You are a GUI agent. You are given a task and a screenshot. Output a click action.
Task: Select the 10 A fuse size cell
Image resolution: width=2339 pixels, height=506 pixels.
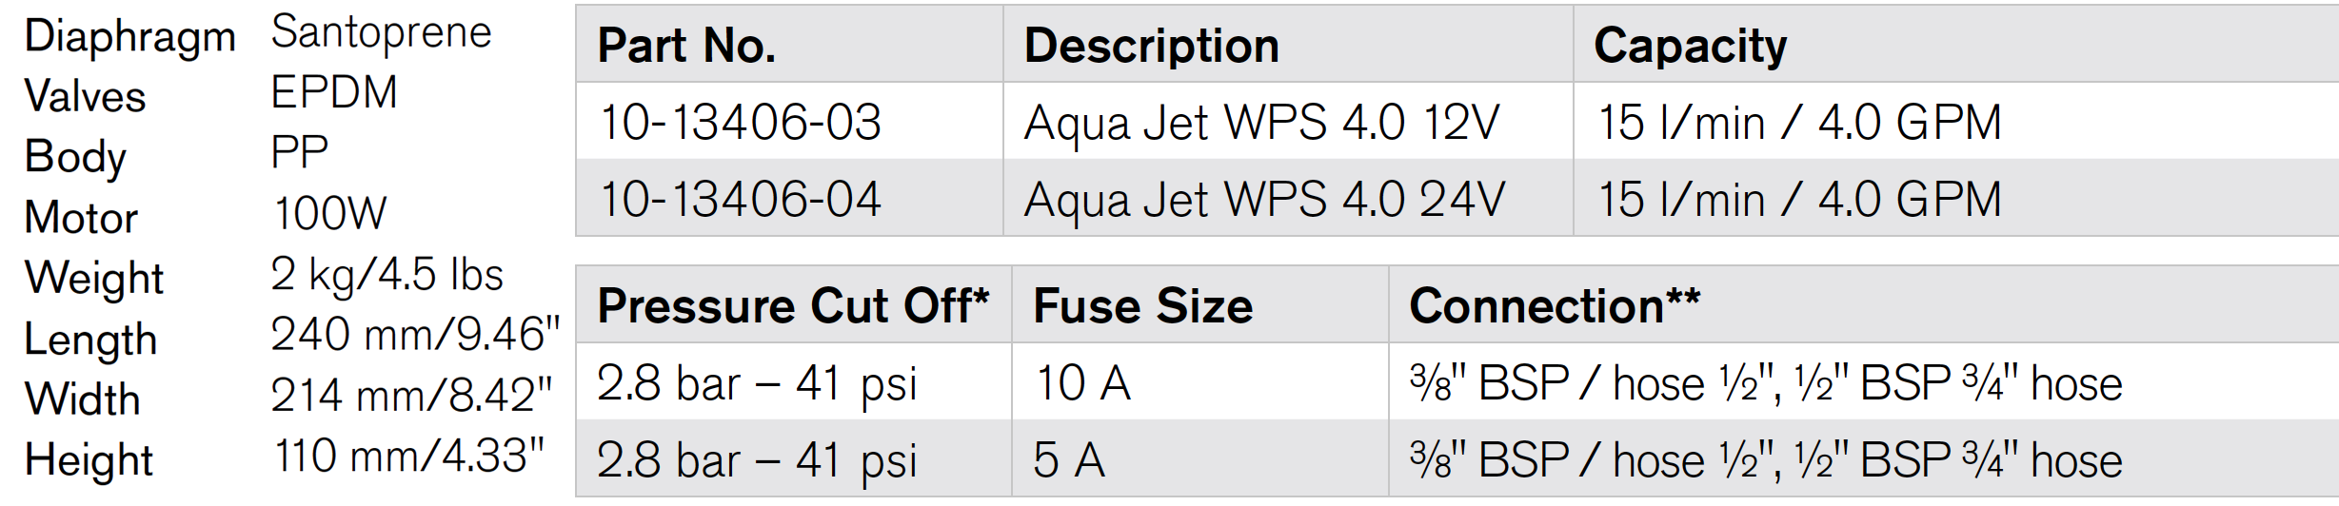point(1082,383)
